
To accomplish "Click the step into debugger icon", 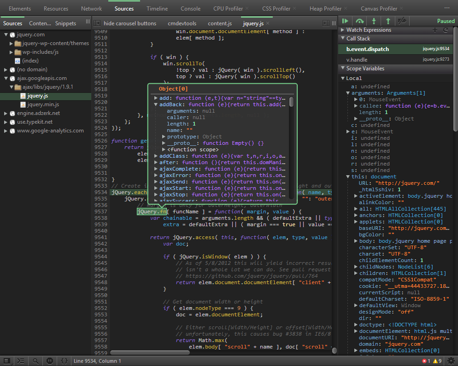I will (374, 21).
